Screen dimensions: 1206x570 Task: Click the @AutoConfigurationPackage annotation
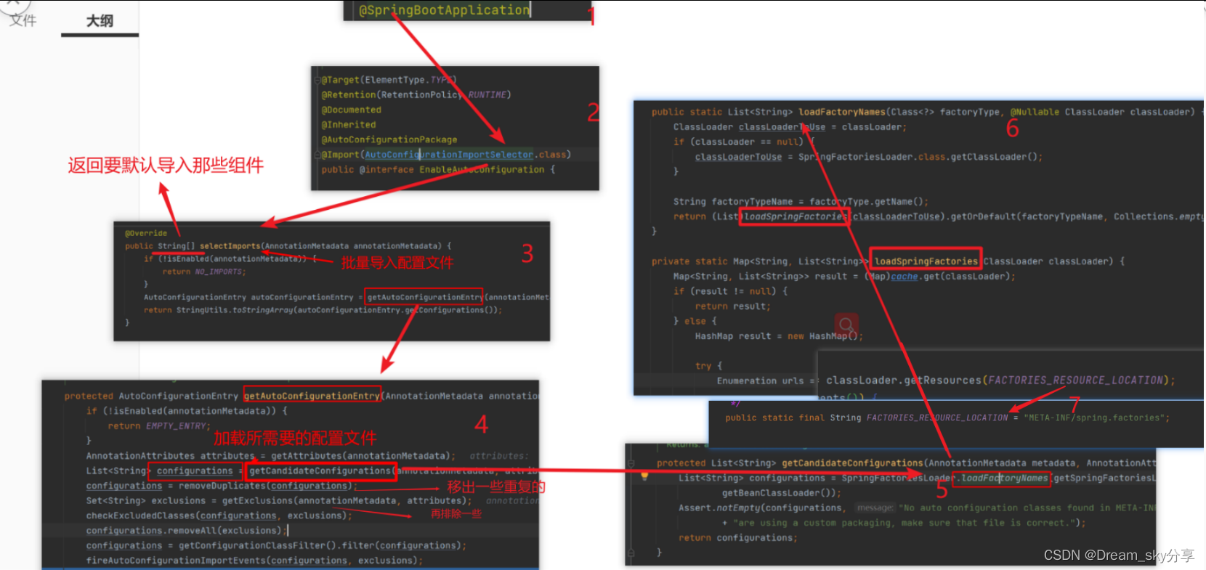click(389, 139)
